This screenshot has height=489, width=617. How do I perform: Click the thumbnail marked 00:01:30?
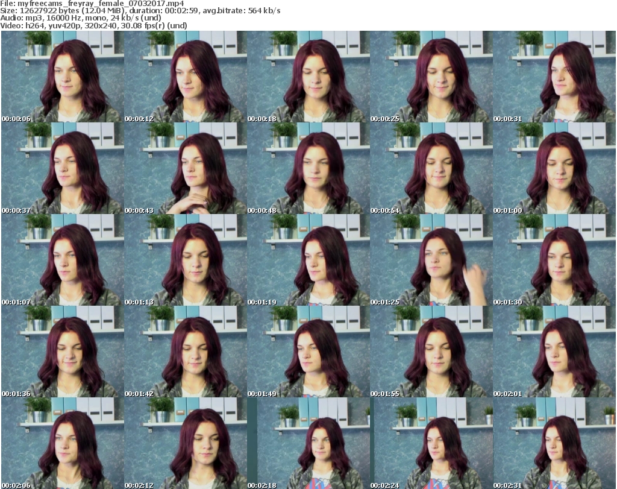pos(554,260)
